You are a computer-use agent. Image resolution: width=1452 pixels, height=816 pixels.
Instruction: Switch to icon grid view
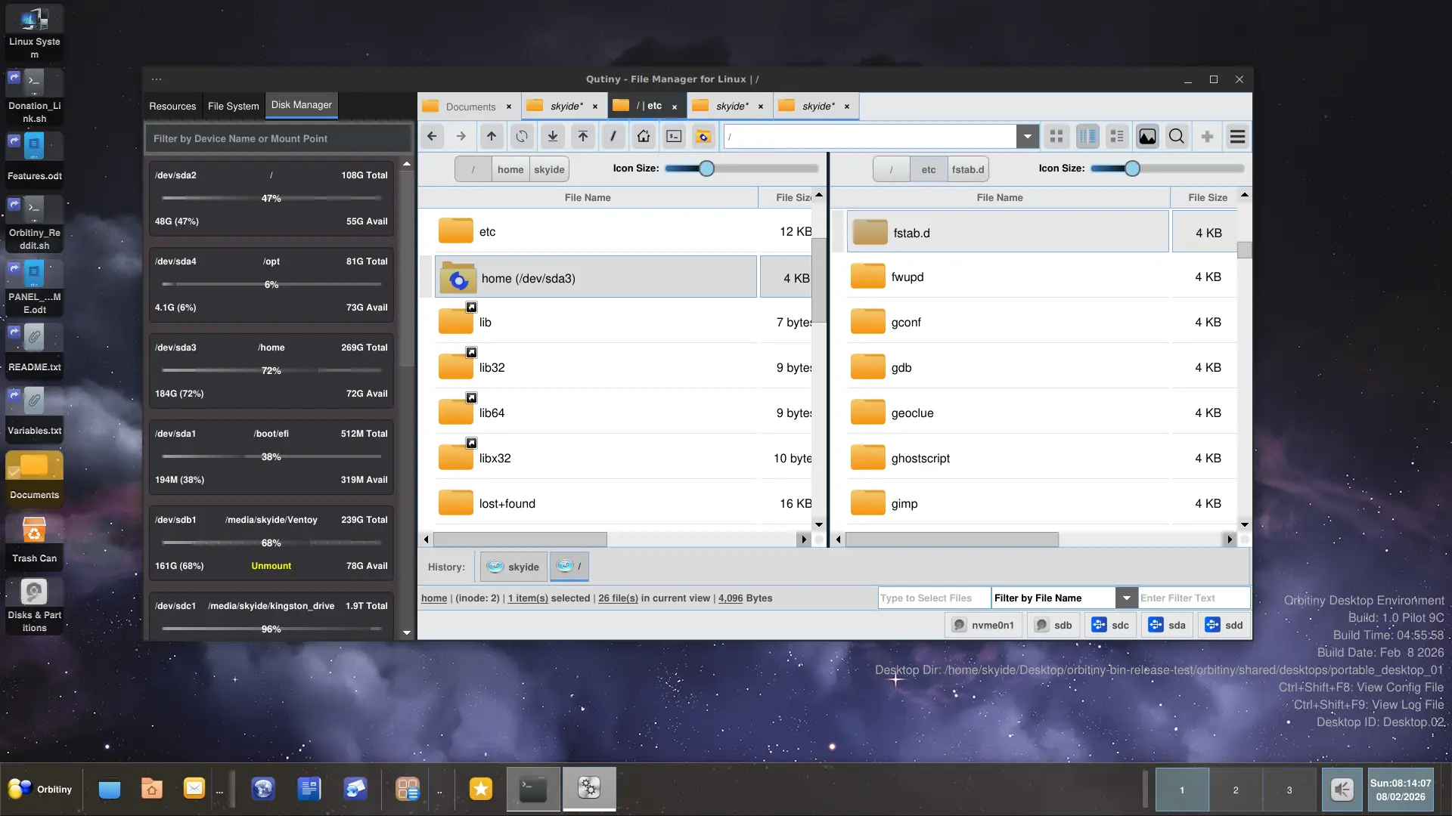point(1056,137)
